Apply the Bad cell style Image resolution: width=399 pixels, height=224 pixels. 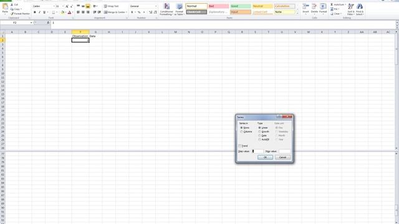(218, 6)
